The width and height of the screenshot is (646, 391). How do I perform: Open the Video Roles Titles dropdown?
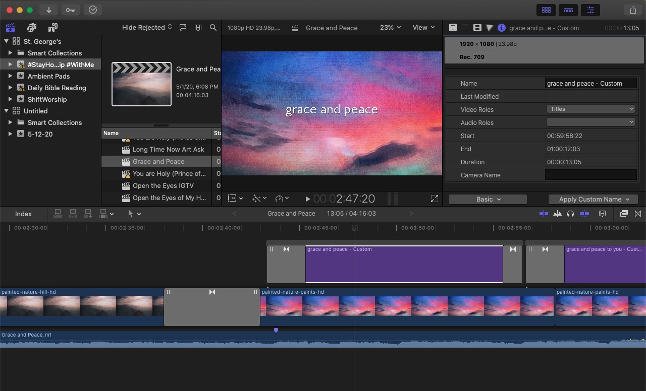(590, 109)
